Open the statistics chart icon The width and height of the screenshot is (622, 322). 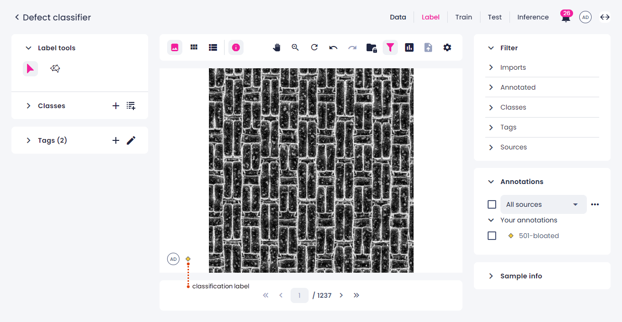(409, 47)
